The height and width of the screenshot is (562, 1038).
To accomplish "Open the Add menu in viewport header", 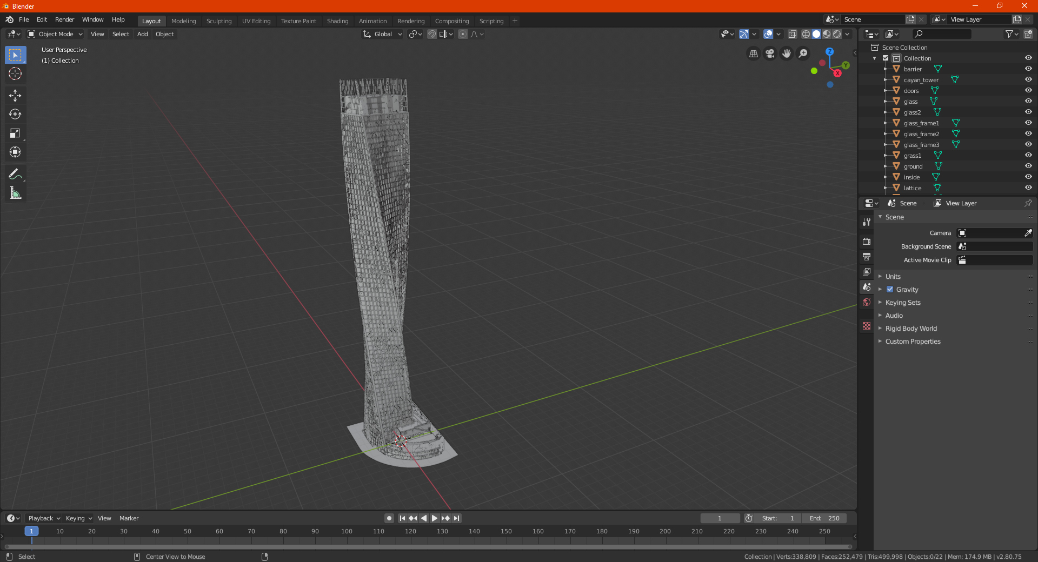I will pyautogui.click(x=142, y=34).
